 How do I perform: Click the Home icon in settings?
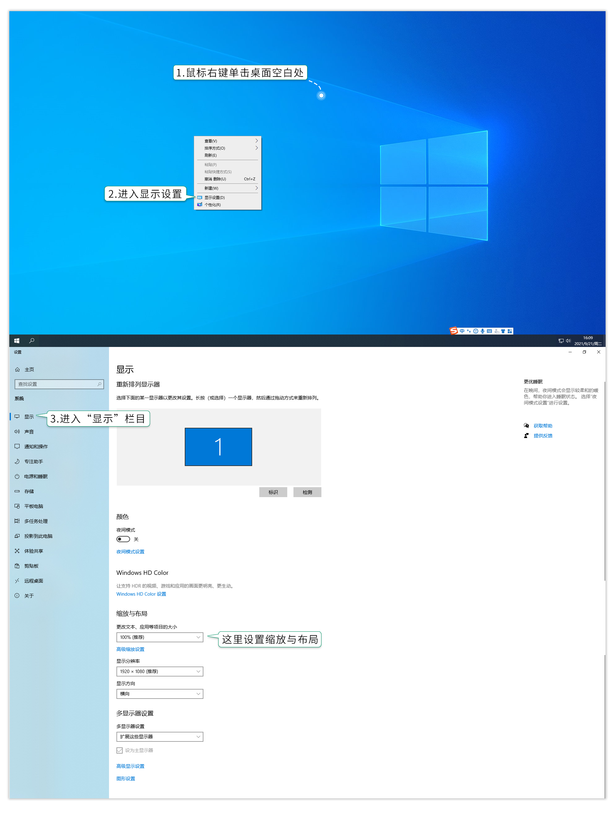17,369
